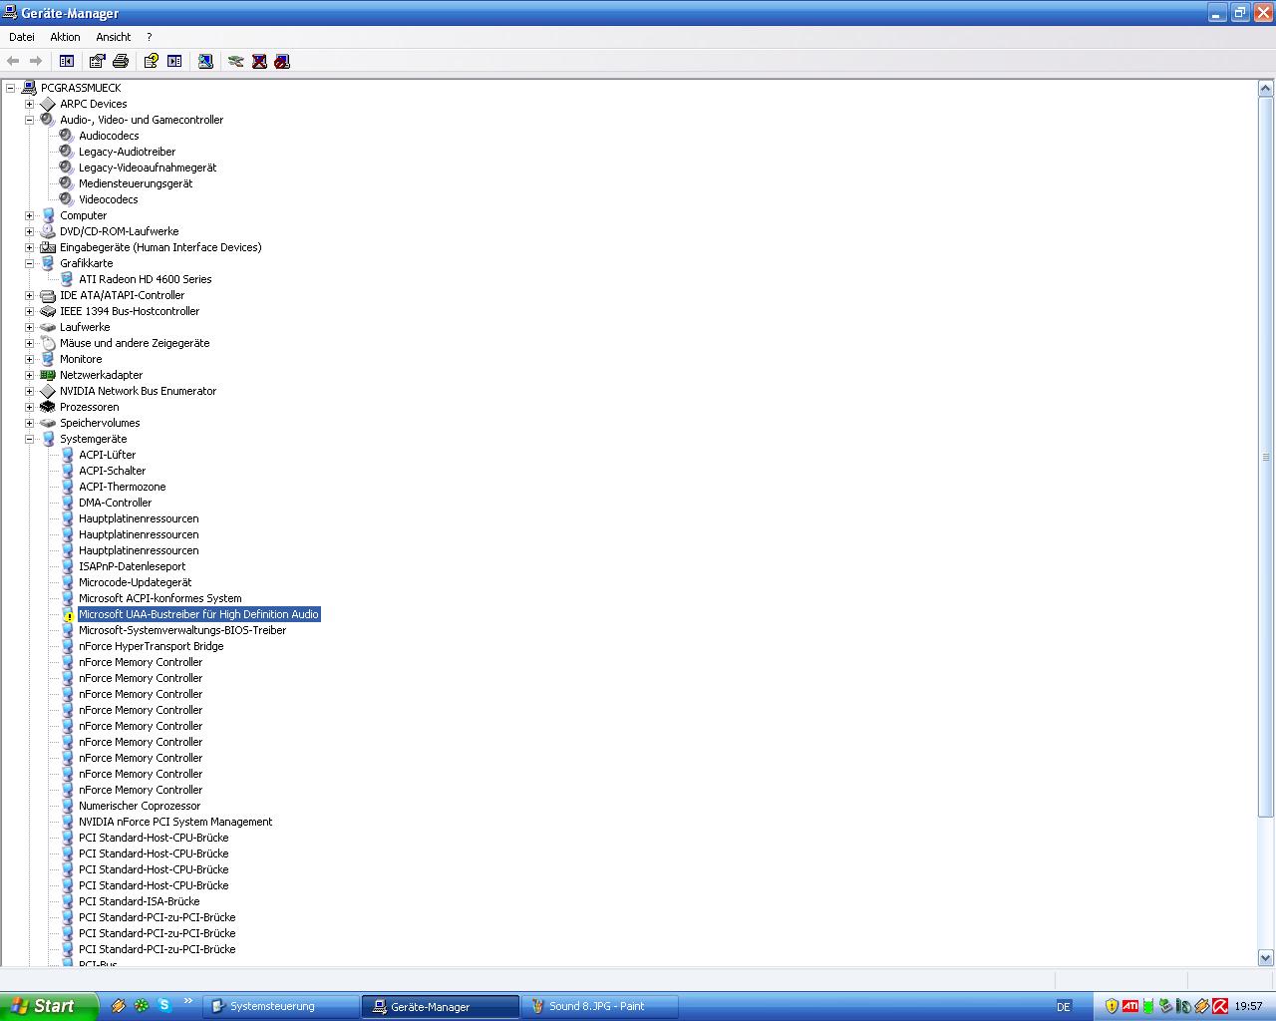The width and height of the screenshot is (1276, 1021).
Task: Click the ATI tray icon in system tray
Action: point(1130,1006)
